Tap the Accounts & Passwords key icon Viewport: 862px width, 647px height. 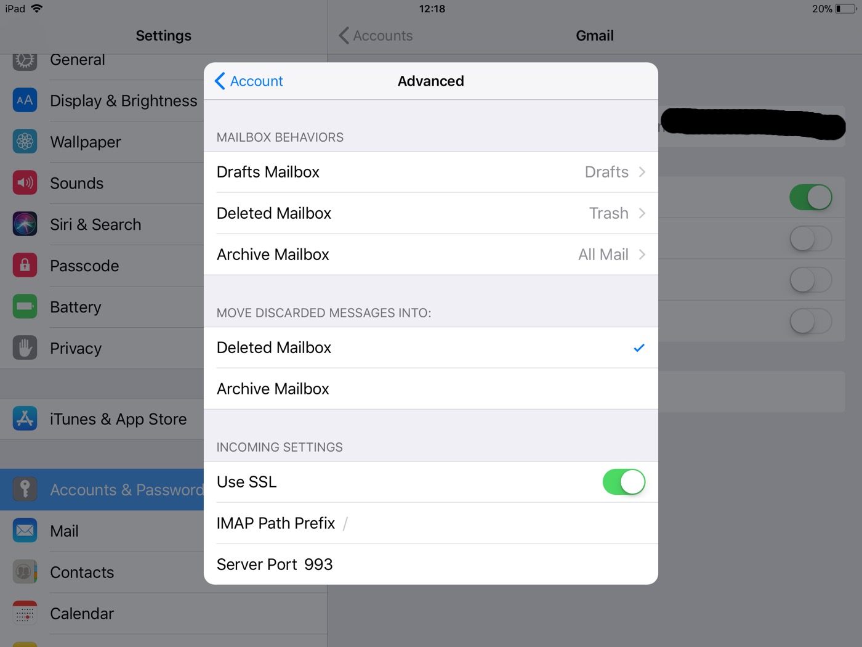click(25, 490)
